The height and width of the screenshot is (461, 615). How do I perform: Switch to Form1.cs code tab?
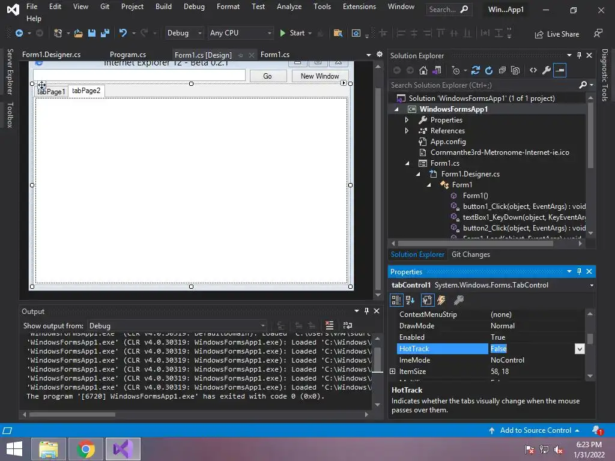tap(275, 55)
